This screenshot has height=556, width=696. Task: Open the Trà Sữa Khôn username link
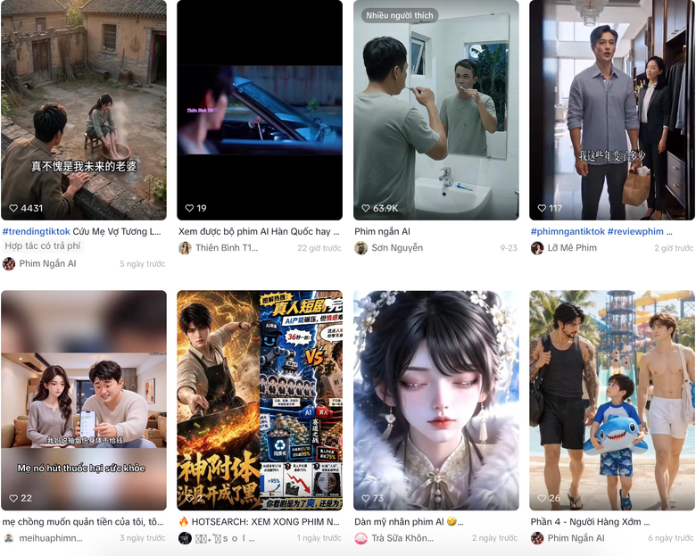point(402,538)
